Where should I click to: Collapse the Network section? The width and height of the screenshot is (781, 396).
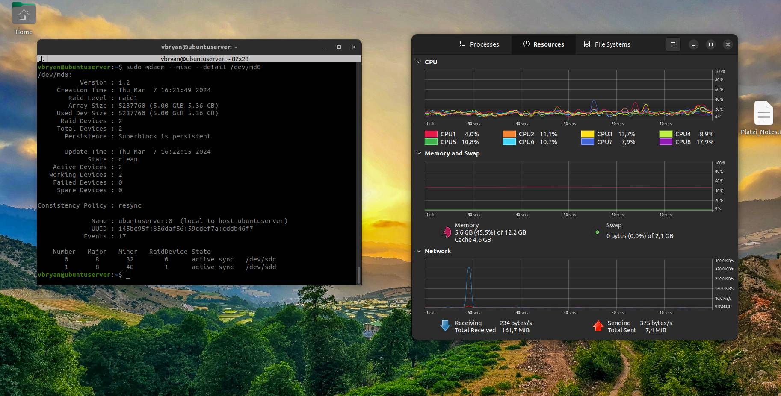[x=419, y=251]
